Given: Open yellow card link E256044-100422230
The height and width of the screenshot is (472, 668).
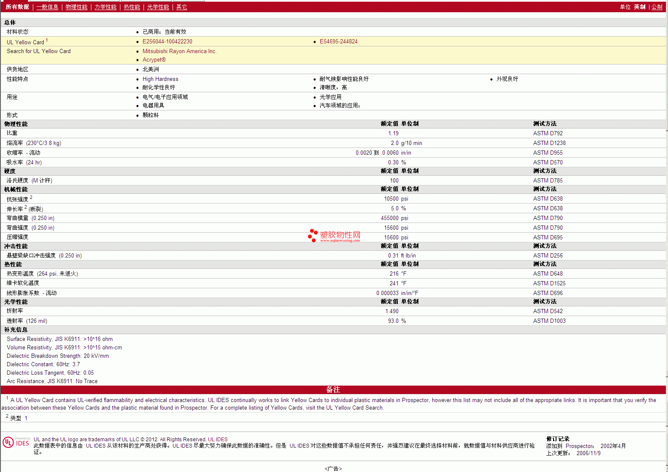Looking at the screenshot, I should [x=167, y=42].
